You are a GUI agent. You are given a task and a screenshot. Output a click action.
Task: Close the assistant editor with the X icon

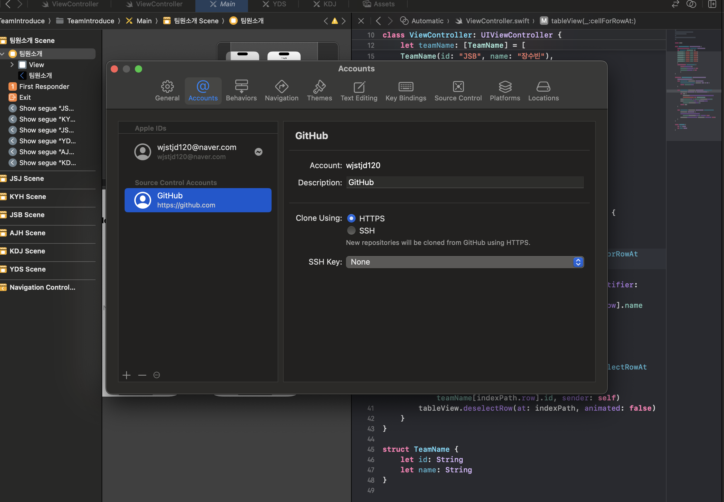(x=361, y=21)
